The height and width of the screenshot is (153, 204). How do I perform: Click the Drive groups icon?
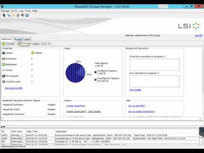[x=3, y=76]
